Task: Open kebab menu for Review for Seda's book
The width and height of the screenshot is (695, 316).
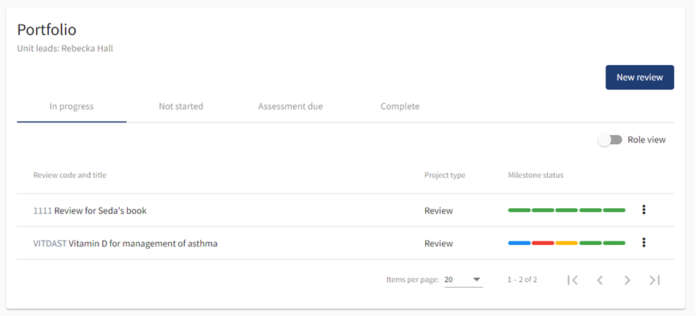Action: (x=644, y=210)
